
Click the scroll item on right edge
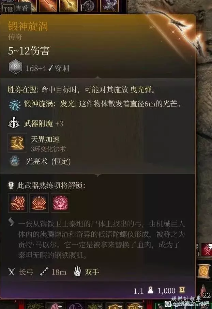coord(203,271)
